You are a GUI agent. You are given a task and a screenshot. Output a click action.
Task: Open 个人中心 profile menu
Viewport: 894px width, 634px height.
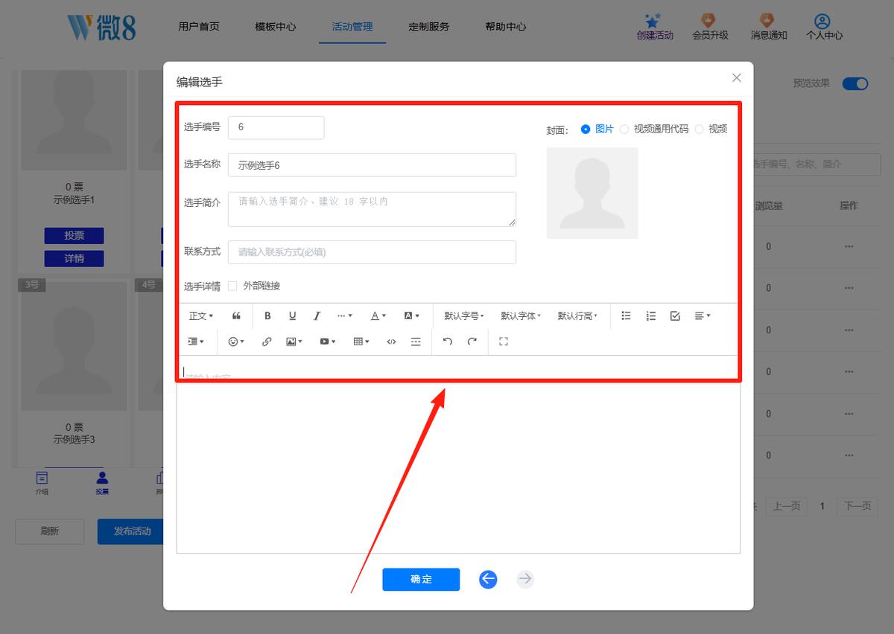(x=824, y=27)
